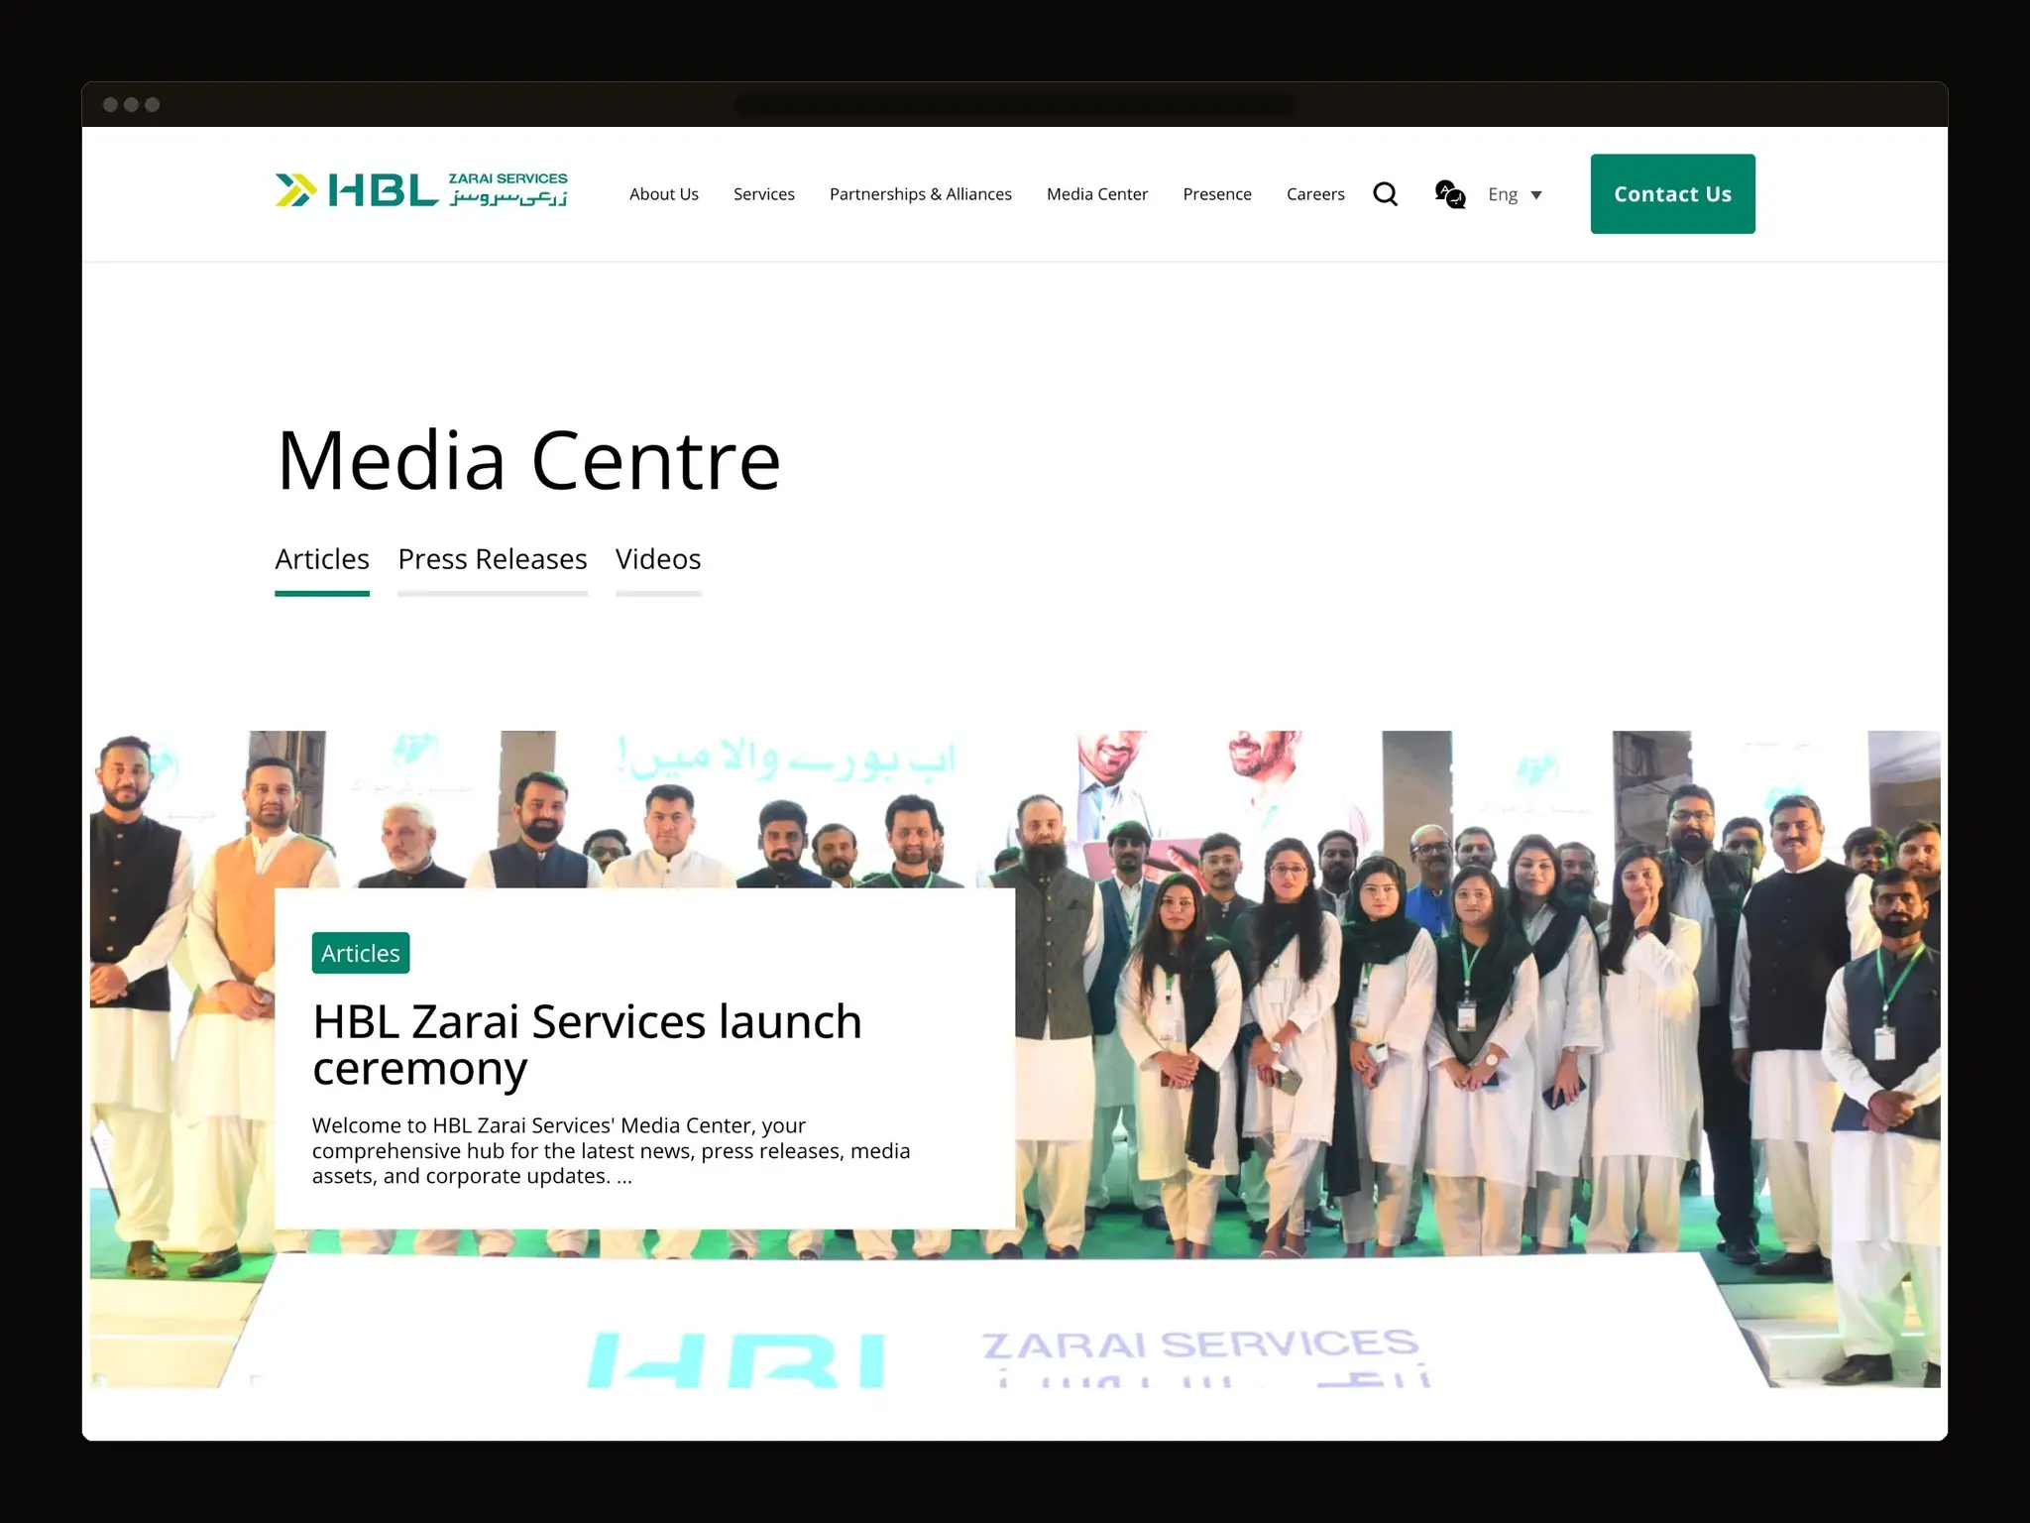Click the green Articles tag badge
Screen dimensions: 2030x1523
(361, 953)
